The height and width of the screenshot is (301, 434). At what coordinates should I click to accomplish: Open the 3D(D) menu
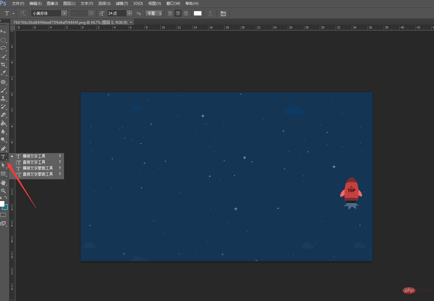138,3
